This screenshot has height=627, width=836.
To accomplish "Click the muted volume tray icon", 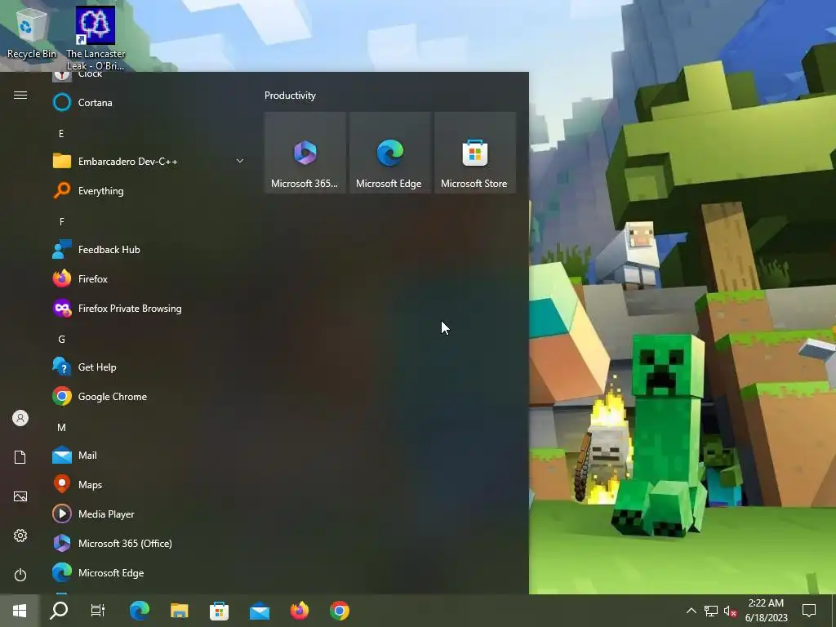I will click(730, 611).
